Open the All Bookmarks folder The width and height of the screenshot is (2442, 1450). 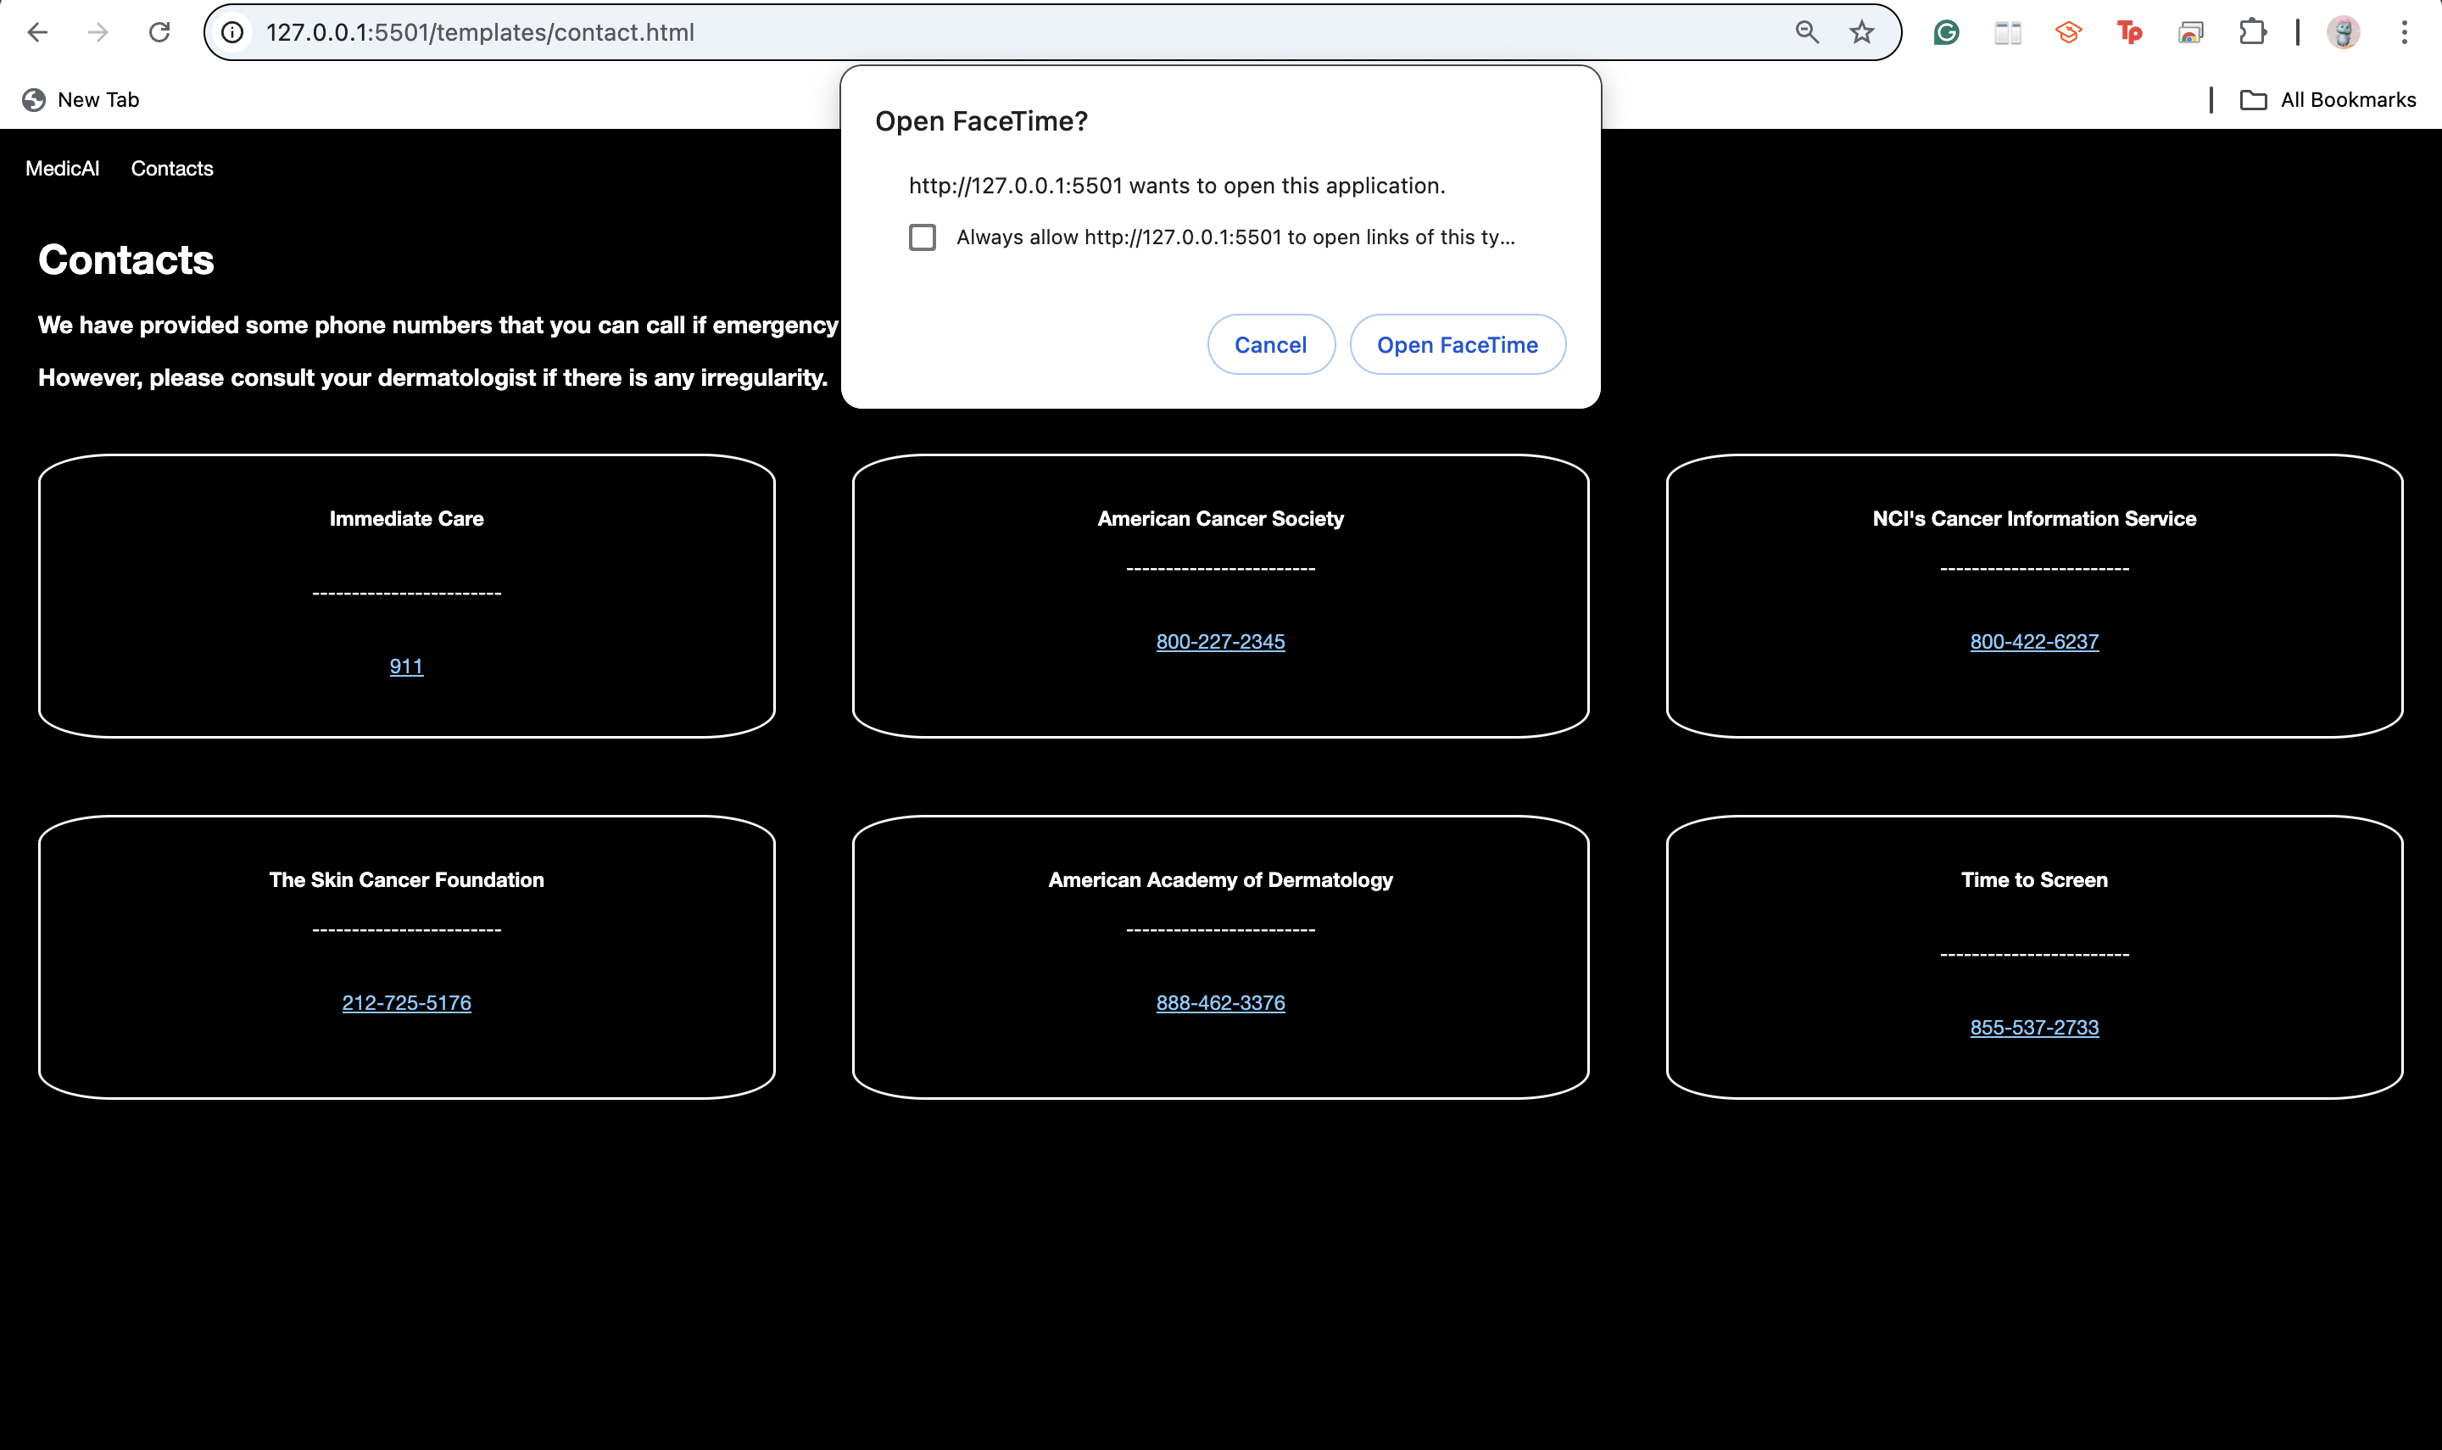[2328, 100]
